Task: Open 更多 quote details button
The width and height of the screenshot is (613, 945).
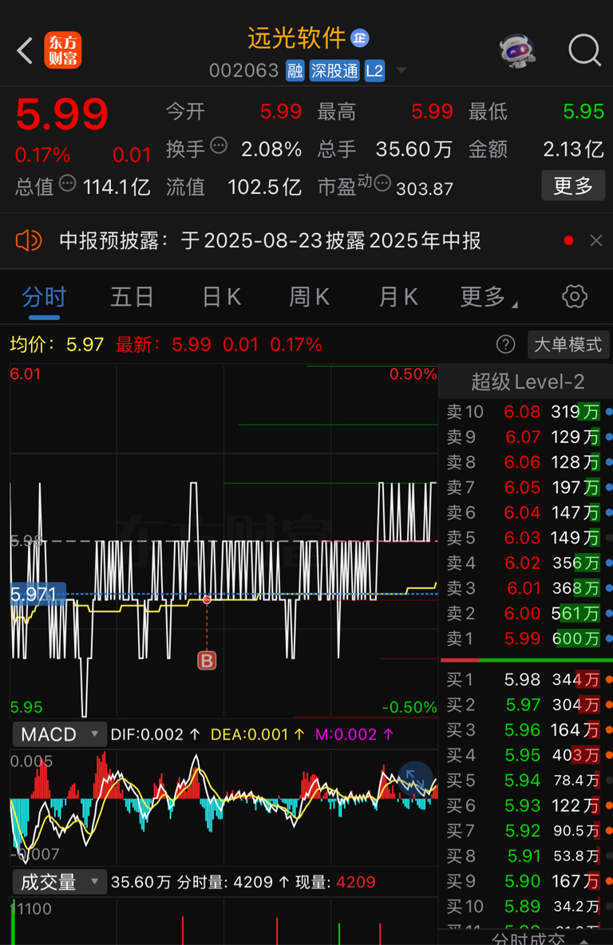Action: pos(572,186)
